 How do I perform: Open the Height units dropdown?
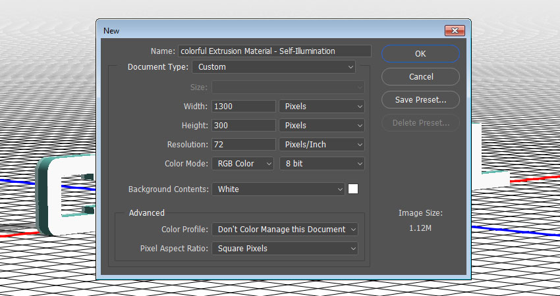click(322, 125)
